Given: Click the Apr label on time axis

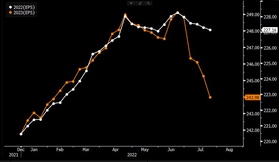Looking at the screenshot, I should (x=115, y=150).
